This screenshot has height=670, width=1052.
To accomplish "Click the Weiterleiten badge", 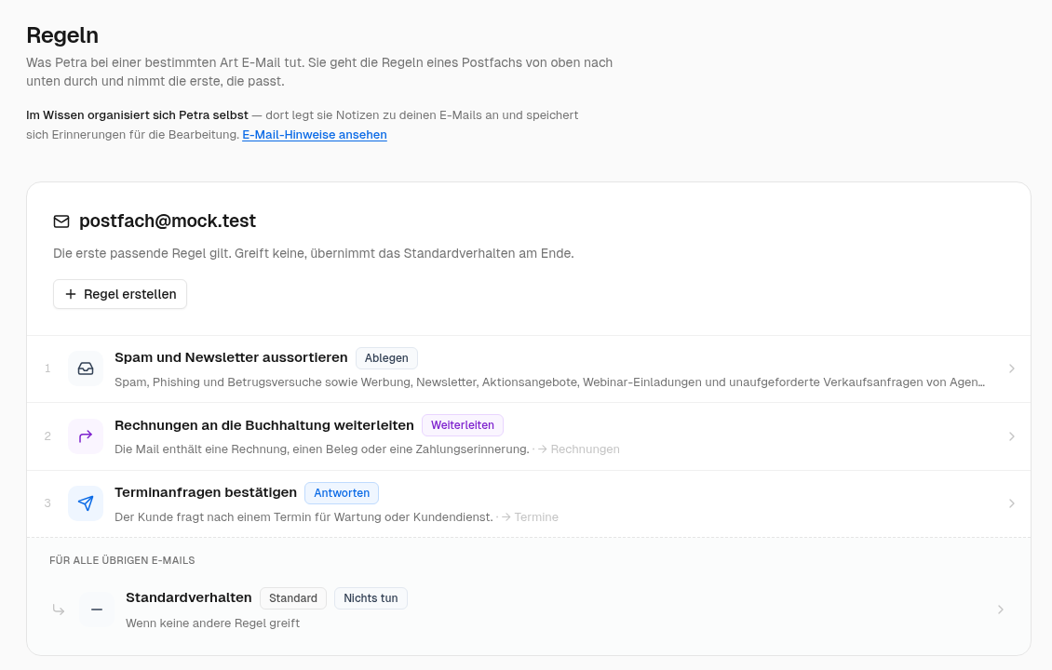I will tap(463, 425).
